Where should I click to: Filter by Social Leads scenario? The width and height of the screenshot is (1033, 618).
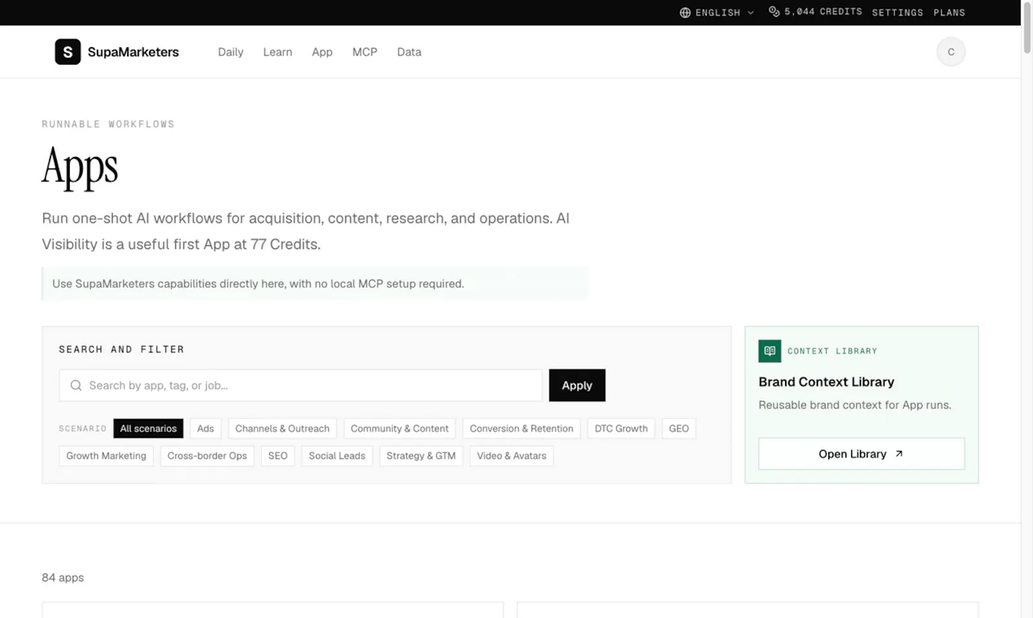coord(337,456)
